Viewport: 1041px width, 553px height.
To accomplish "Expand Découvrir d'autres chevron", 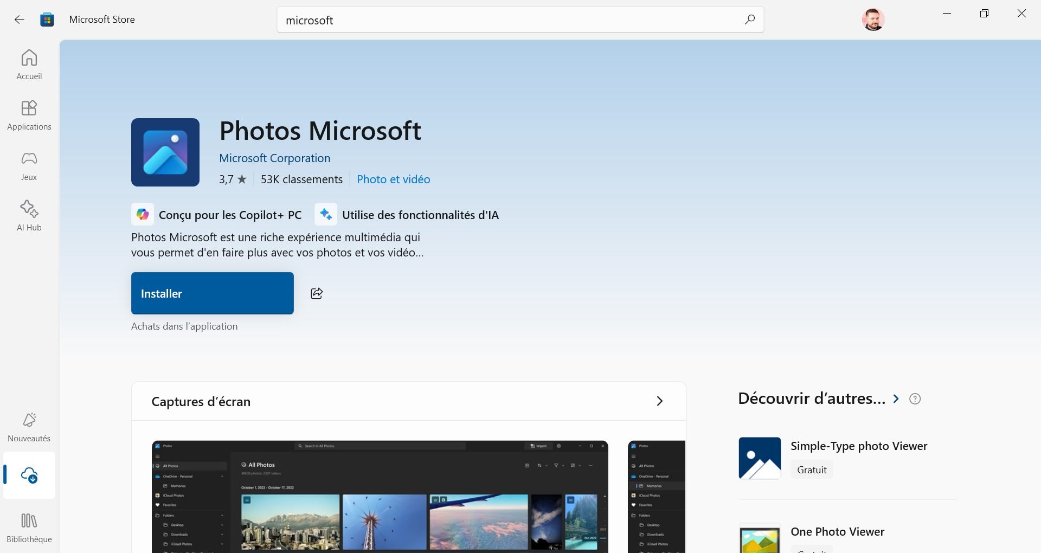I will pos(896,399).
